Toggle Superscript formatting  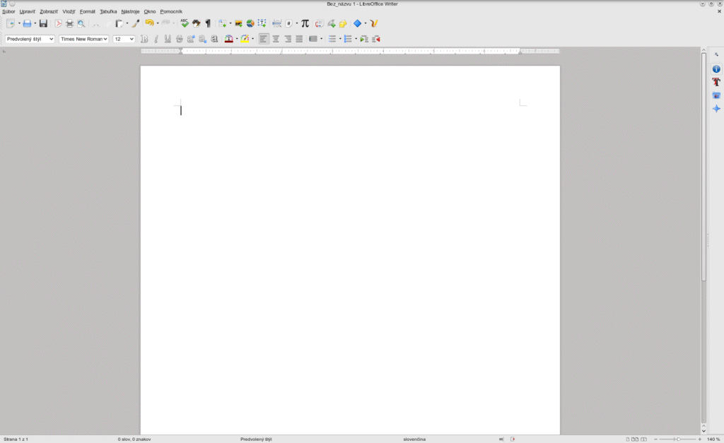click(x=191, y=40)
